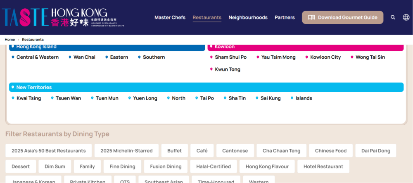Choose Kowloon City district
413x183 pixels.
click(x=323, y=57)
